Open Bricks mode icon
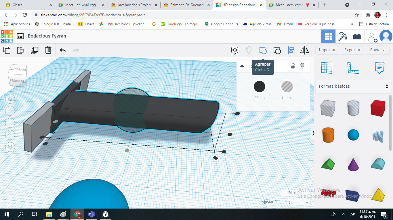The height and width of the screenshot is (220, 393). 357,36
